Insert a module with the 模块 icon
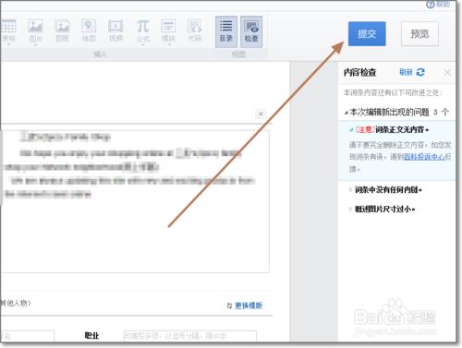The width and height of the screenshot is (462, 348). [x=168, y=30]
